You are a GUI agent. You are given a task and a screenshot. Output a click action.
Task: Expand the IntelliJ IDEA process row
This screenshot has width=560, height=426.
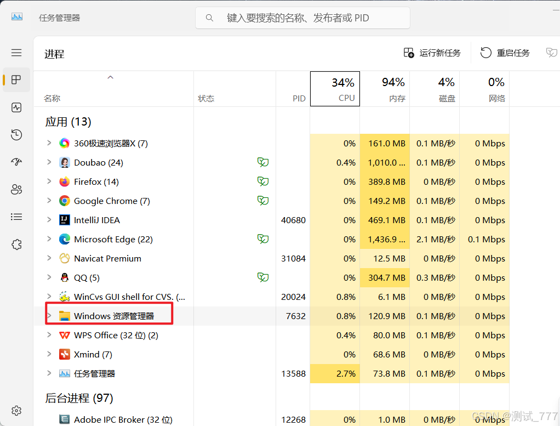click(x=49, y=220)
